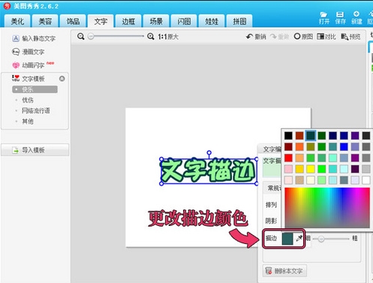The width and height of the screenshot is (373, 283).
Task: Click the eyedropper icon beside 描边
Action: point(299,238)
